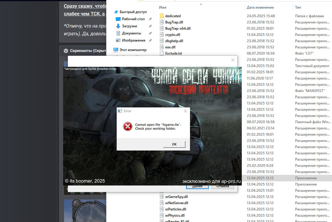Select the date 24.05.2025 15:48 cell
This screenshot has height=222, width=332.
pyautogui.click(x=261, y=16)
